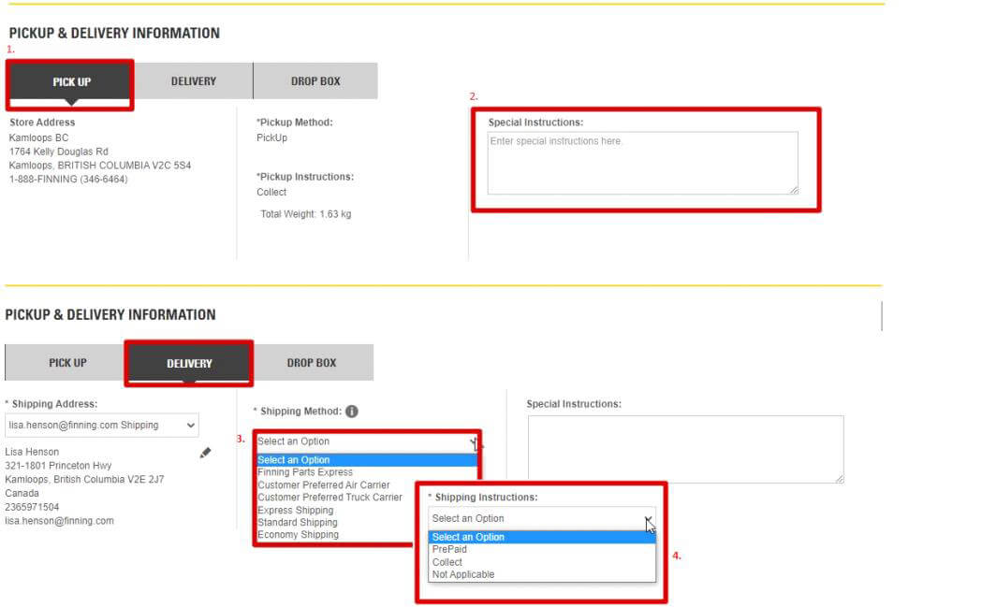The image size is (996, 607).
Task: Pick Express Shipping from the list
Action: point(296,511)
